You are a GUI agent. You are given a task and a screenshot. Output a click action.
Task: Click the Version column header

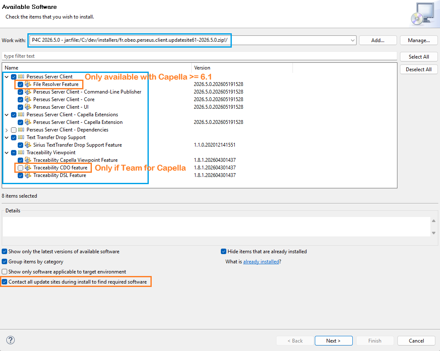(242, 67)
